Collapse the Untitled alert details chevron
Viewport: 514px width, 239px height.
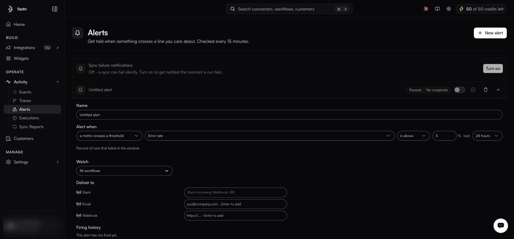[x=498, y=90]
